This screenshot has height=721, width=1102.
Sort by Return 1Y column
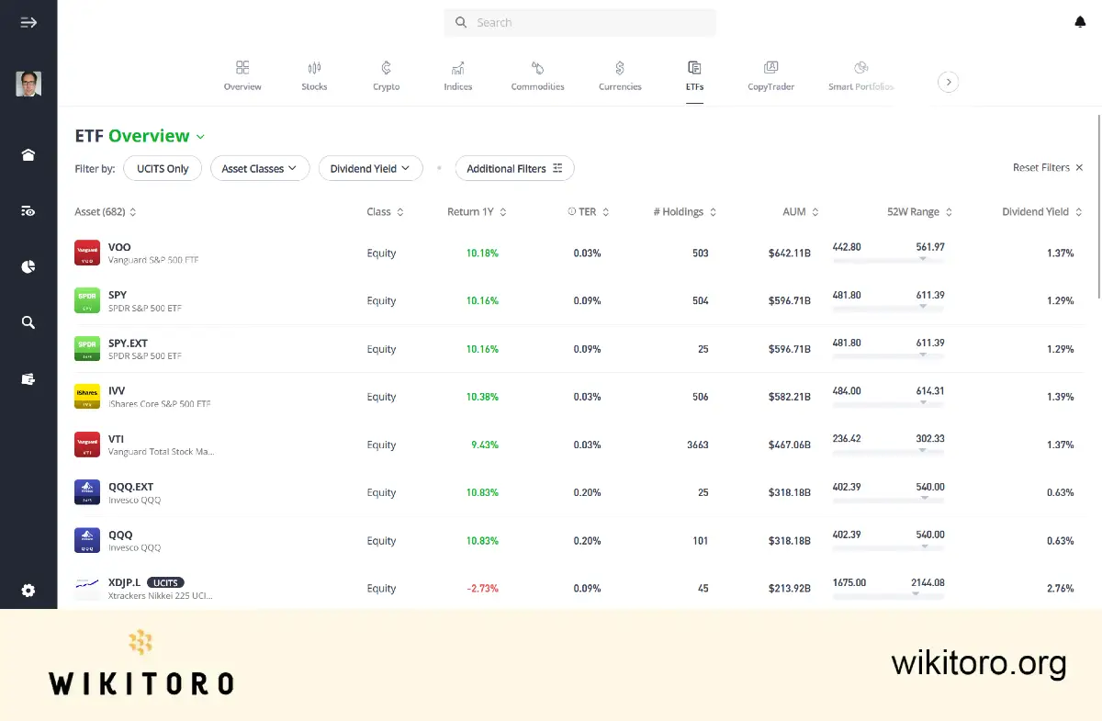coord(477,211)
